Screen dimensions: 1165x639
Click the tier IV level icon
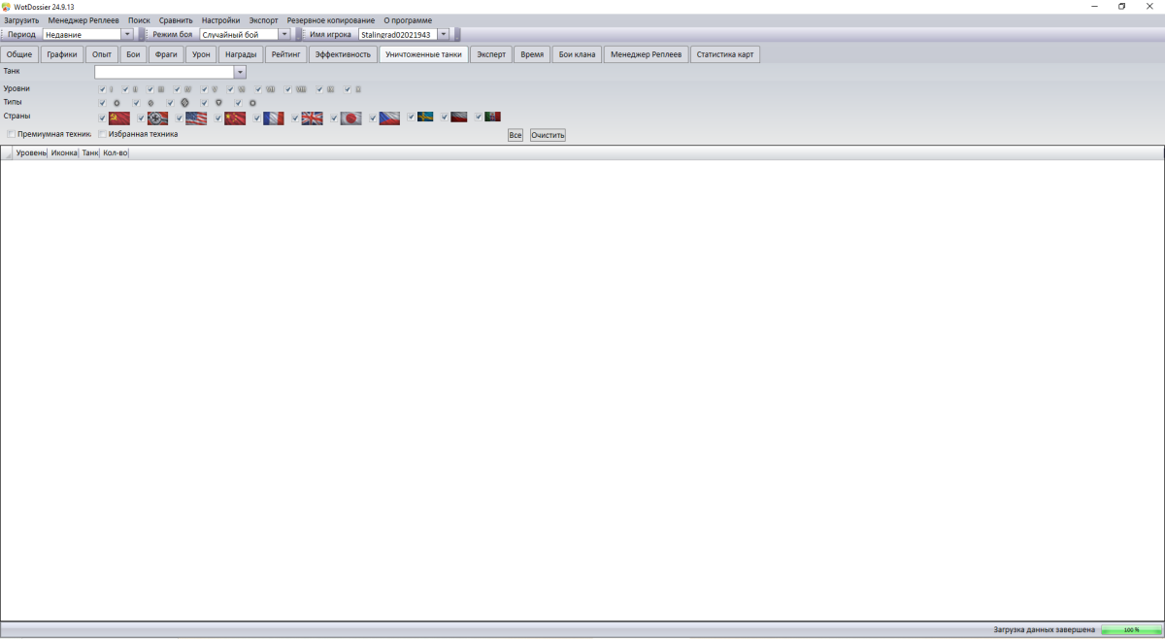click(x=187, y=89)
